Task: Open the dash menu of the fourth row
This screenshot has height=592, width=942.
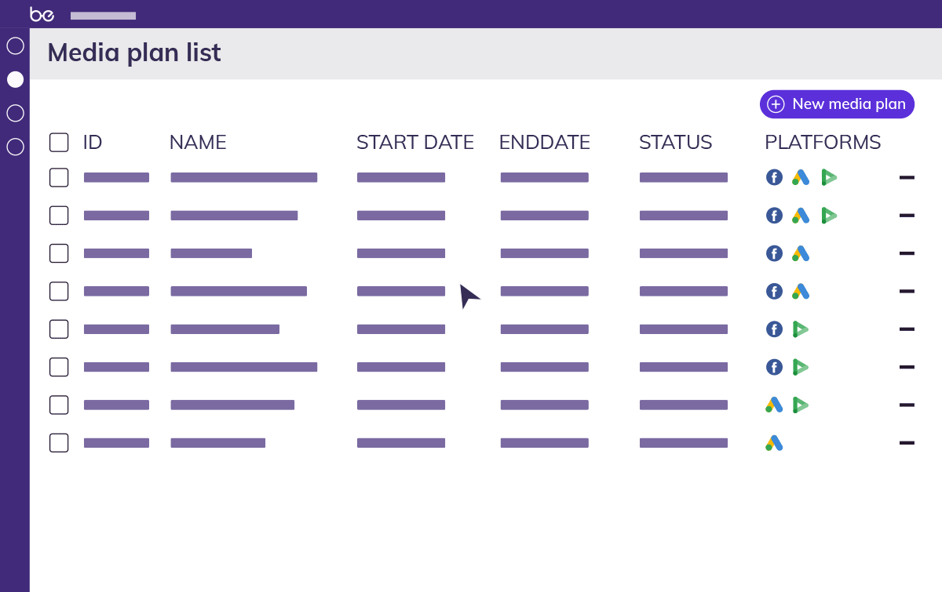Action: tap(907, 292)
